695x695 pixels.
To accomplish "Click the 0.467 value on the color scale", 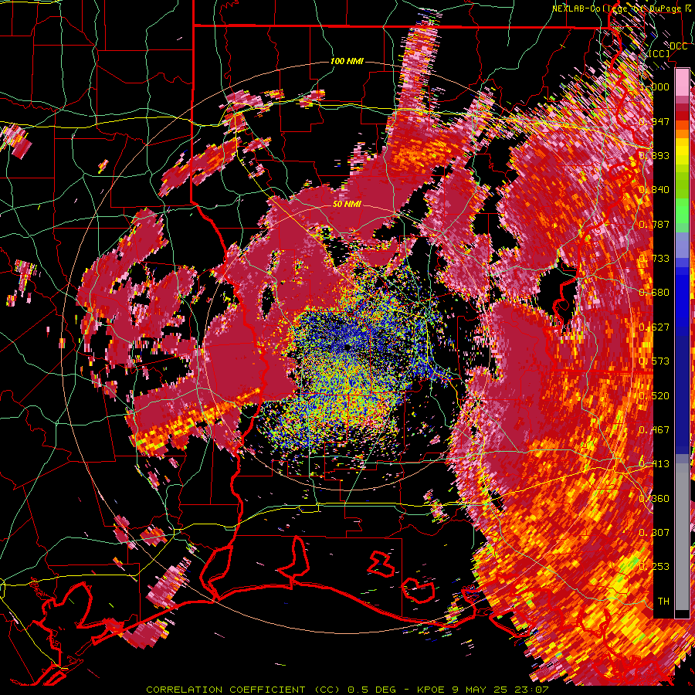I will click(654, 429).
